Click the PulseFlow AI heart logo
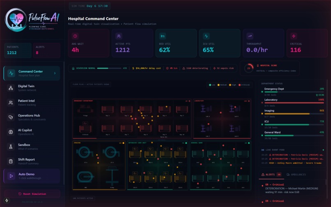 click(16, 20)
